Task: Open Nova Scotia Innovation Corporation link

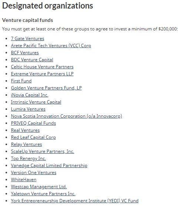Action: point(66,116)
